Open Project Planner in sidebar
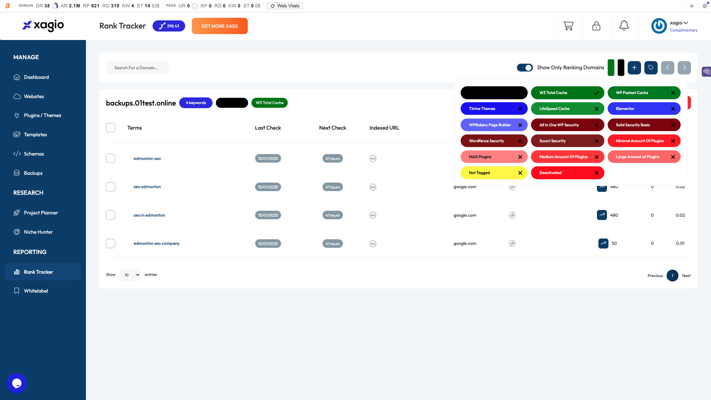The image size is (711, 400). (41, 213)
